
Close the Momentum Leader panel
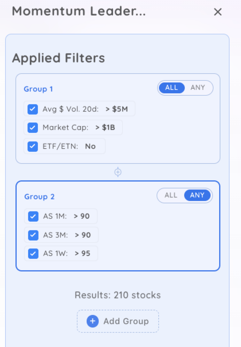click(x=218, y=12)
